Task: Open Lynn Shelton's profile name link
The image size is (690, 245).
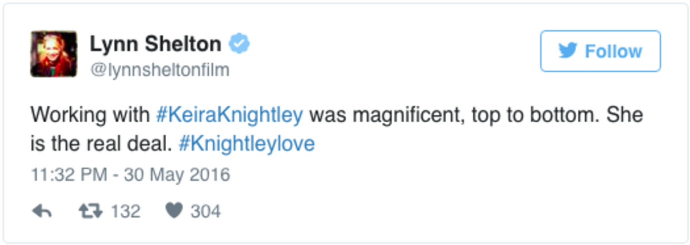Action: coord(155,44)
